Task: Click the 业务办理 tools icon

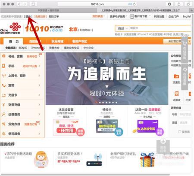Action: (3, 124)
